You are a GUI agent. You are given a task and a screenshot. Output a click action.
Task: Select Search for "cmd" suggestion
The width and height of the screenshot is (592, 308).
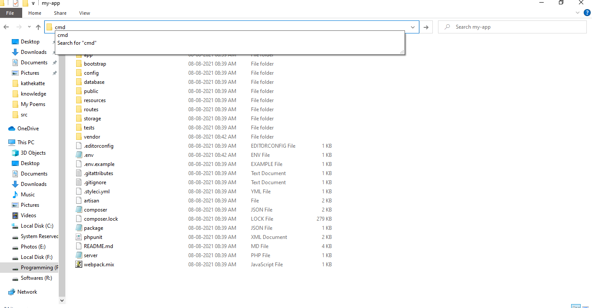click(77, 43)
